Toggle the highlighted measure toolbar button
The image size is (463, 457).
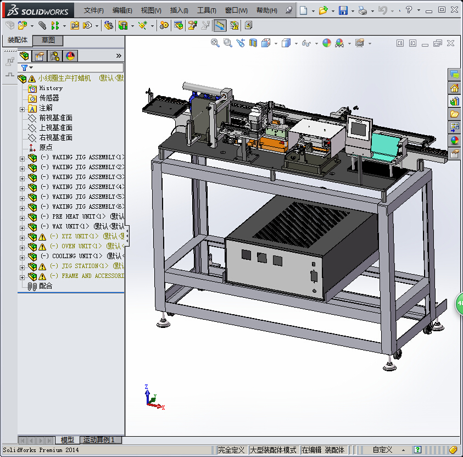click(x=220, y=25)
